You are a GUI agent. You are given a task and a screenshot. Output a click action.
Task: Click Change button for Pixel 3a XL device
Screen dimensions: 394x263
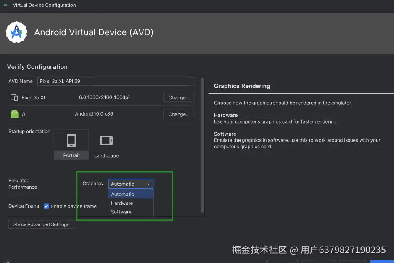[x=179, y=97]
